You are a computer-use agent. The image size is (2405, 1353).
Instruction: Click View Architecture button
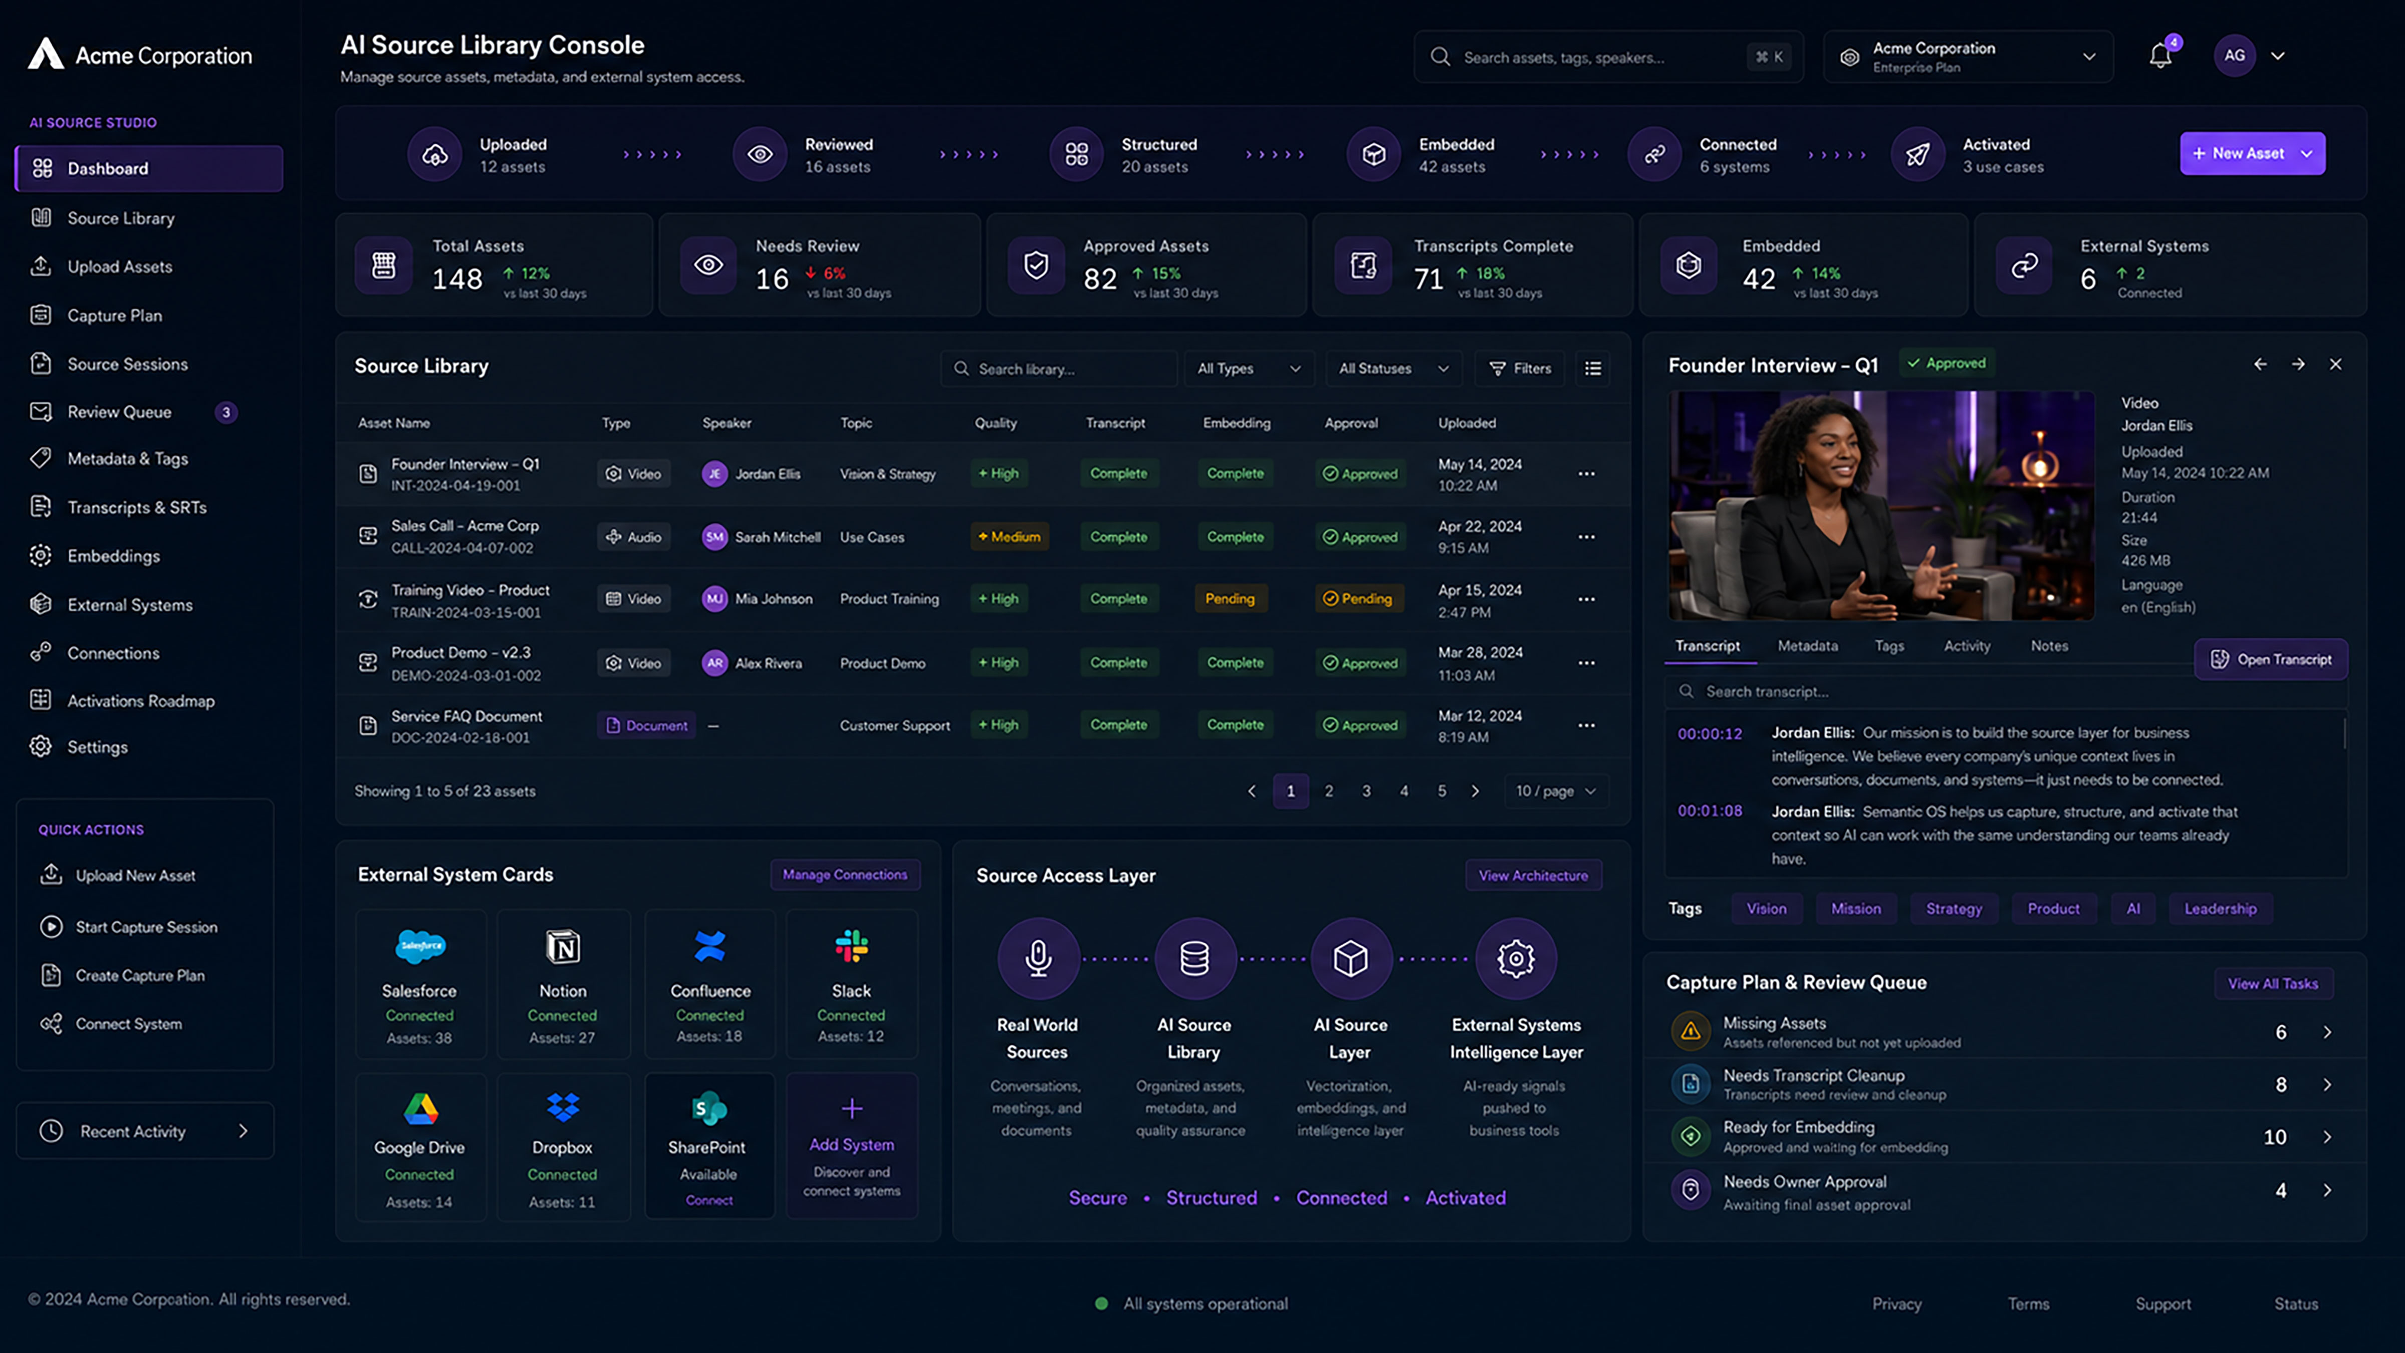pos(1533,875)
